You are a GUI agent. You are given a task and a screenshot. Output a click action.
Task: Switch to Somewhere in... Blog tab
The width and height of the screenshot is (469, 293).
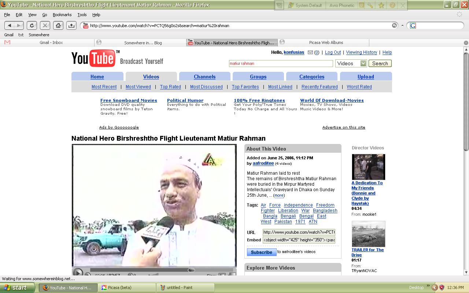[x=140, y=42]
